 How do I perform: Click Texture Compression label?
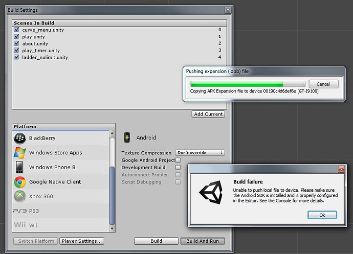(146, 153)
